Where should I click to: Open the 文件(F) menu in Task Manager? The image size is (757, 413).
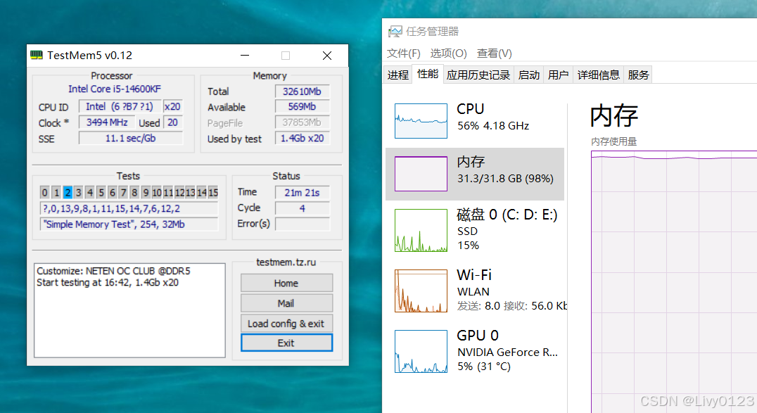(404, 53)
